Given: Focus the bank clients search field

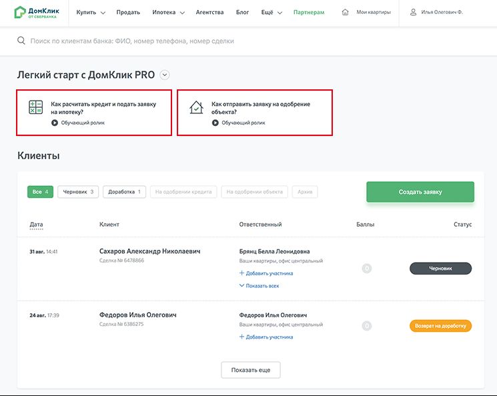Looking at the screenshot, I should click(132, 41).
